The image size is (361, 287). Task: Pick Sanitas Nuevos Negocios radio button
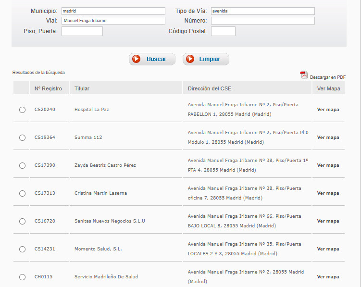point(22,221)
